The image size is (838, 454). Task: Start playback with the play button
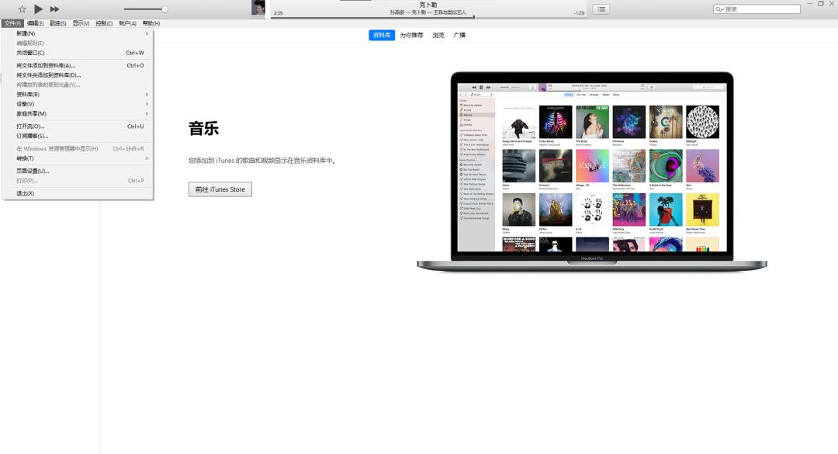coord(38,9)
